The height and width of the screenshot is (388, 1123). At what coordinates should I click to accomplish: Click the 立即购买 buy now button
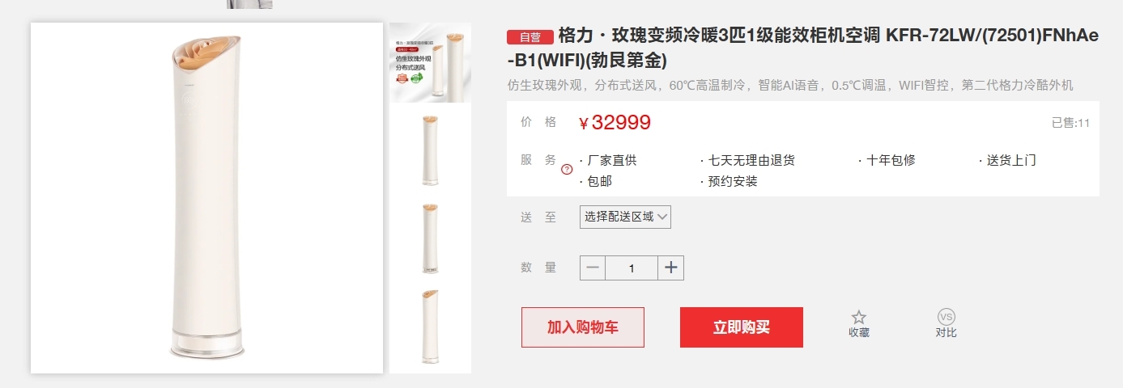click(x=742, y=327)
